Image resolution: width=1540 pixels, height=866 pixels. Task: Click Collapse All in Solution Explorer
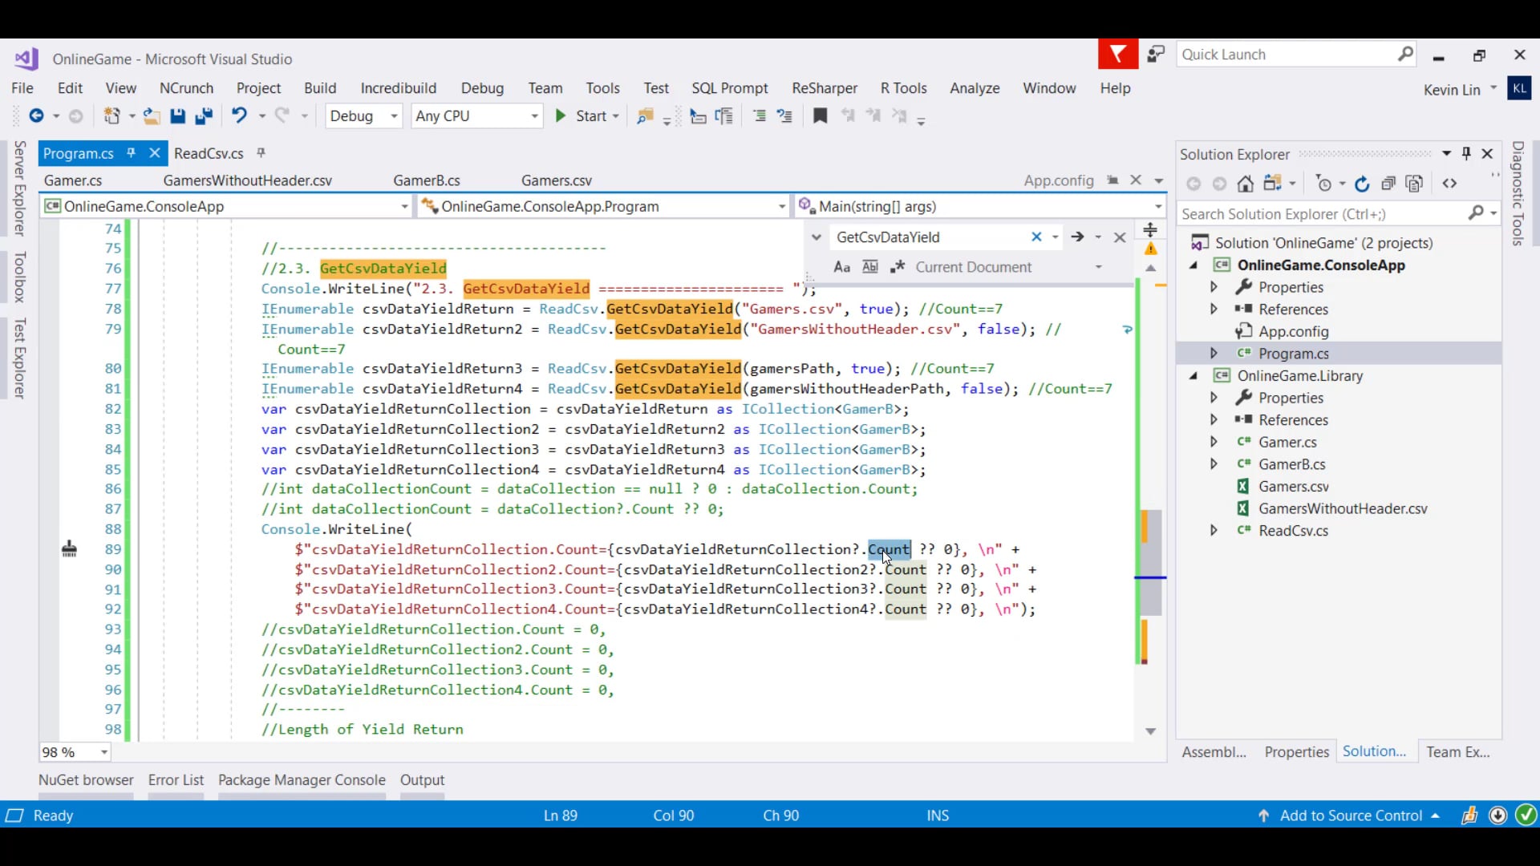1388,184
